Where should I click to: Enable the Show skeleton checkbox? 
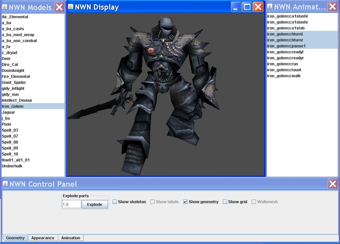point(115,202)
